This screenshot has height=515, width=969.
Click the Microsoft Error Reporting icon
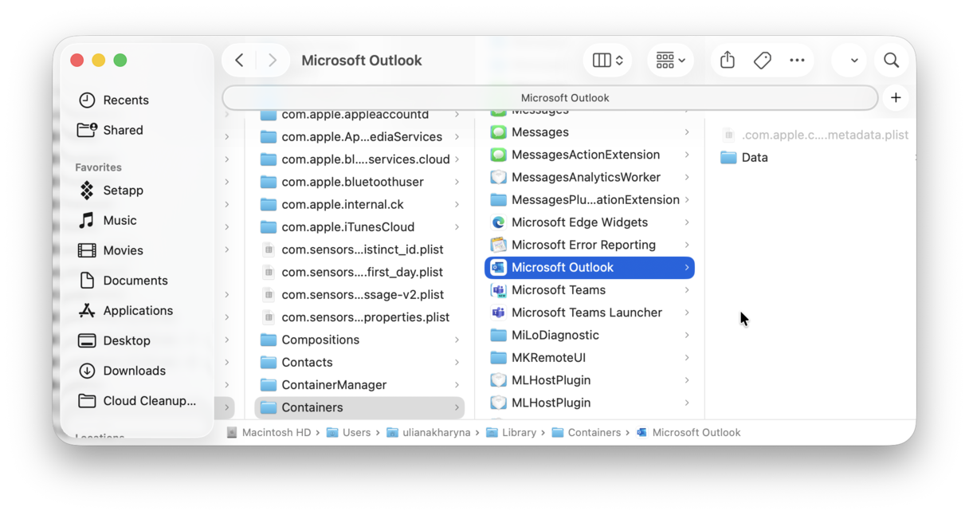tap(498, 245)
